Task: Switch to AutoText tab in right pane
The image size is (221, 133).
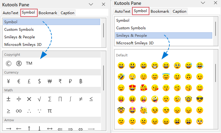Action: click(122, 11)
